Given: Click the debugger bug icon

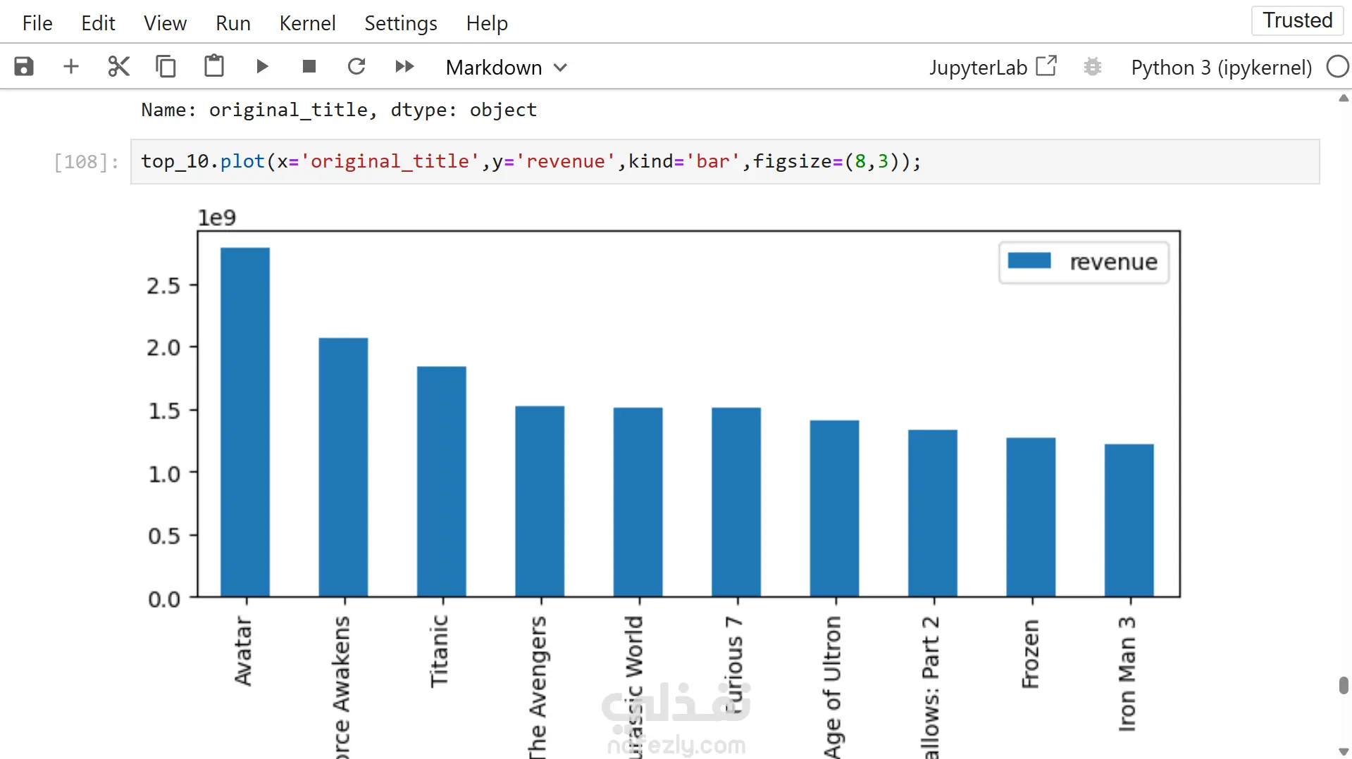Looking at the screenshot, I should coord(1092,67).
